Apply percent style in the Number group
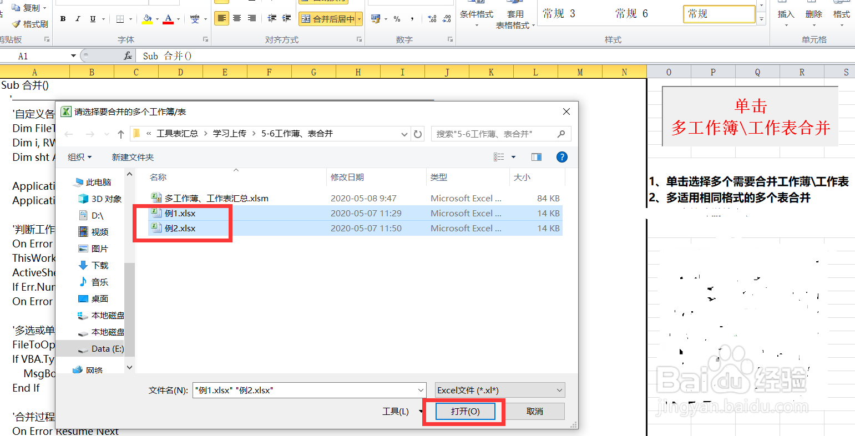This screenshot has width=855, height=436. pyautogui.click(x=396, y=19)
